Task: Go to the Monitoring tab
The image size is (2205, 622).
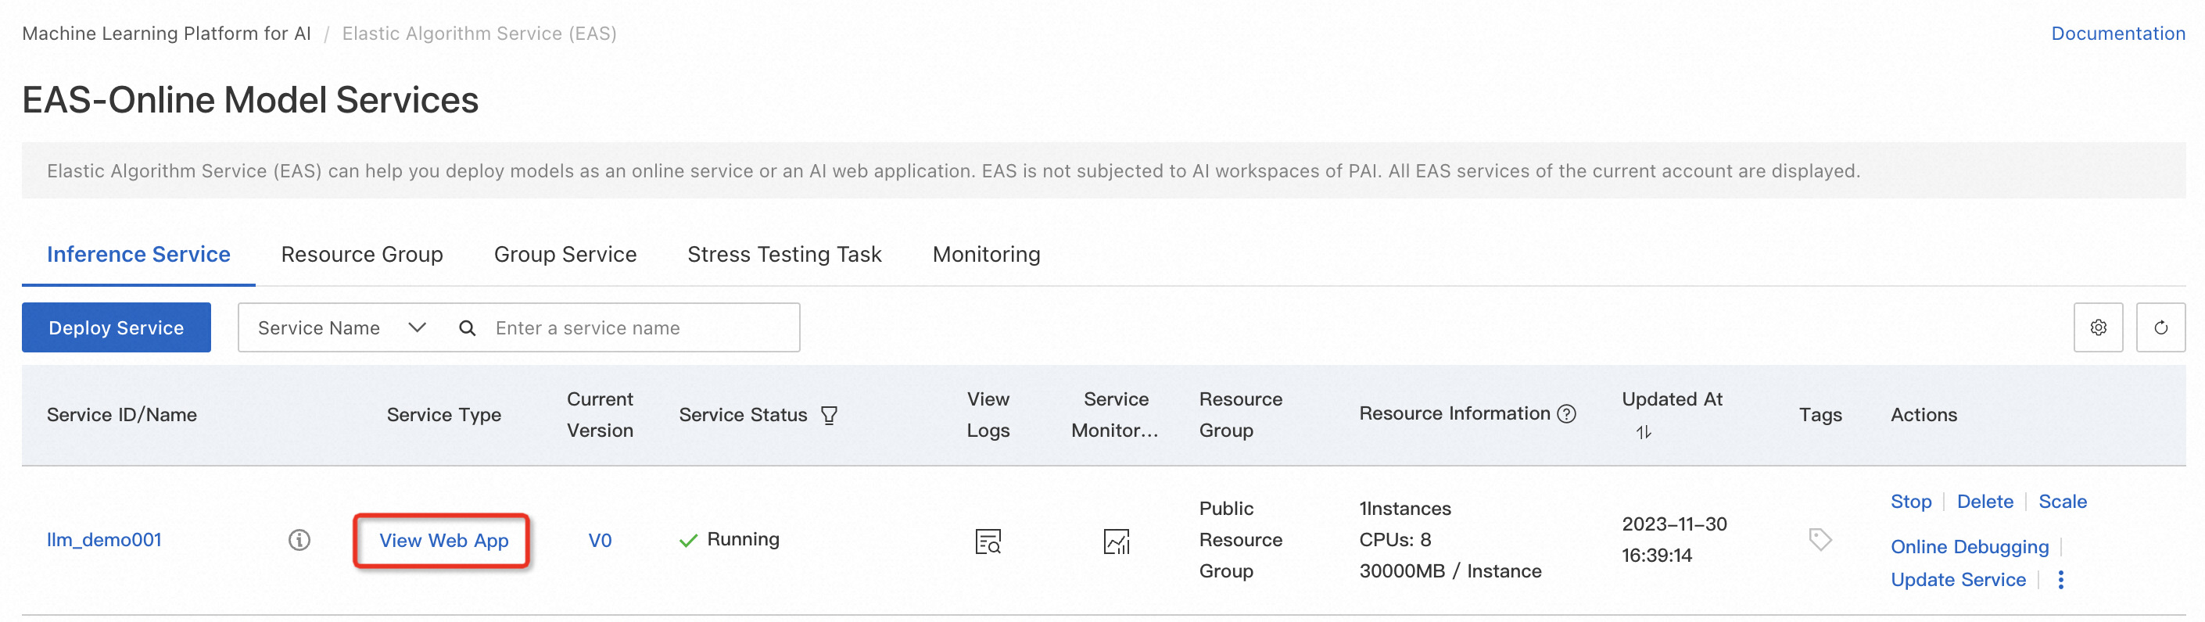Action: click(986, 254)
